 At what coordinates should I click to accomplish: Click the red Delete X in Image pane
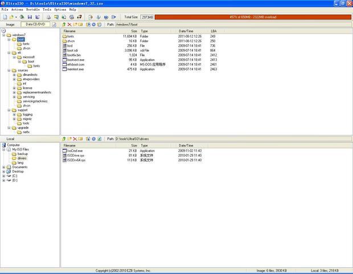(69, 24)
